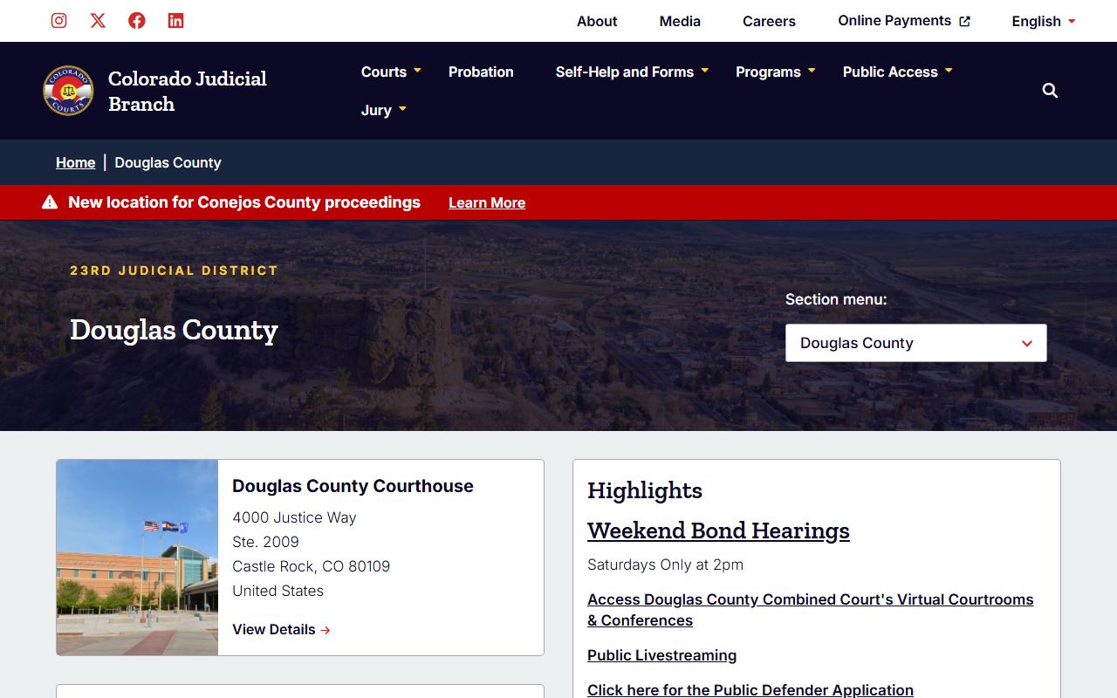Expand the Courts navigation menu
The height and width of the screenshot is (698, 1117).
coord(391,72)
